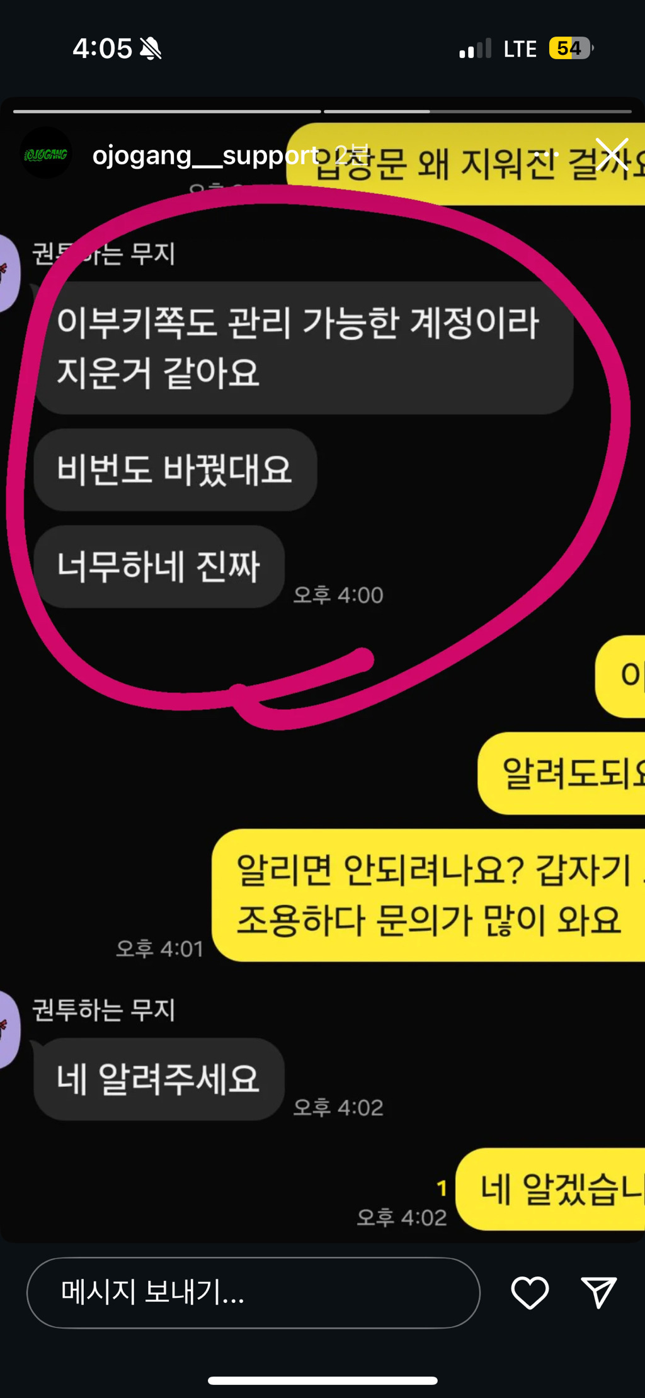Tap the 4:05 status bar clock
The width and height of the screenshot is (645, 1398).
coord(102,48)
